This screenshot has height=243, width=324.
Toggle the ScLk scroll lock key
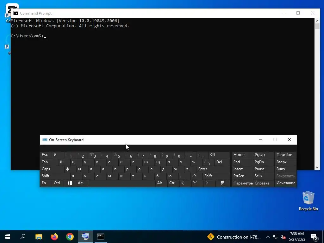click(264, 176)
